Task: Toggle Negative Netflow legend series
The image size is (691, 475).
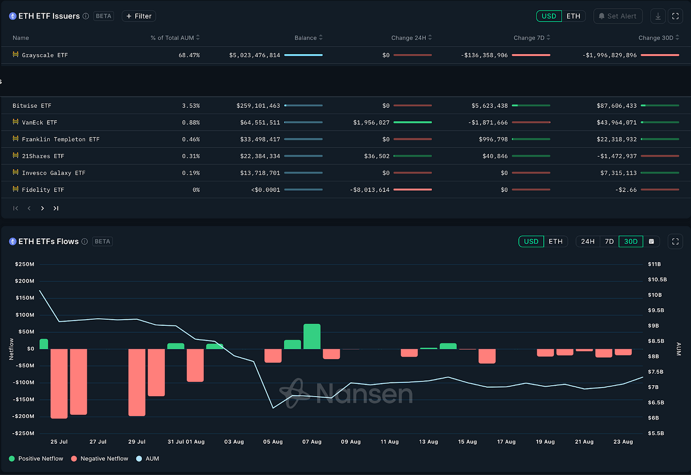Action: pos(100,458)
